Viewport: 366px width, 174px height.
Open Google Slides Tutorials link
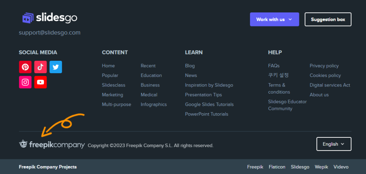tap(210, 105)
